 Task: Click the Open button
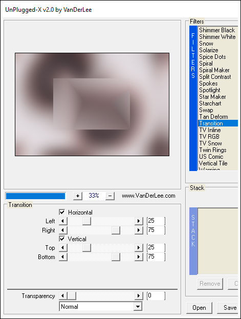pos(199,308)
